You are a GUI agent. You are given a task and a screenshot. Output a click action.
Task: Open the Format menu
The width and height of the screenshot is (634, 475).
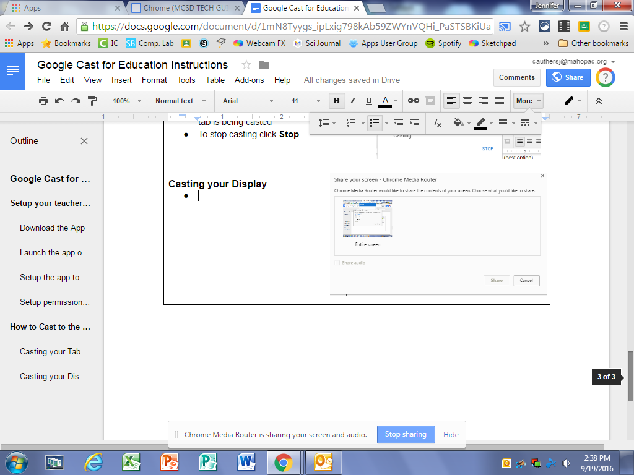click(154, 80)
